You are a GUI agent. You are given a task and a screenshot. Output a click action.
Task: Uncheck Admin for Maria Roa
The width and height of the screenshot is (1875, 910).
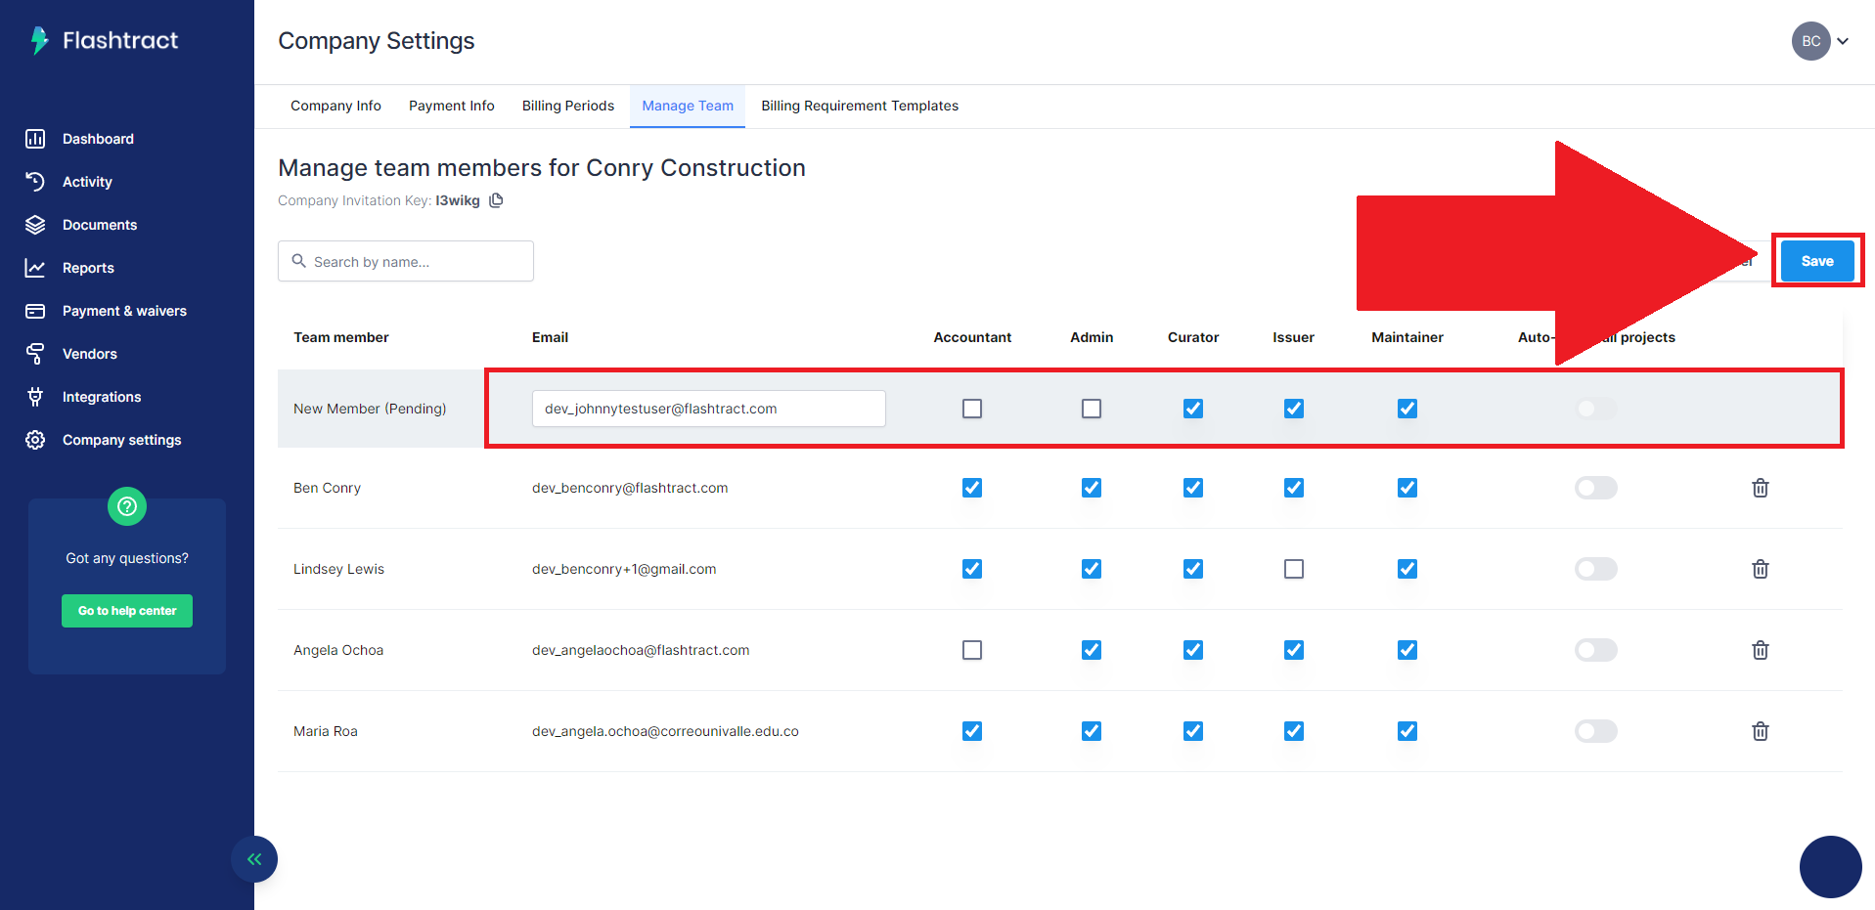(1092, 731)
